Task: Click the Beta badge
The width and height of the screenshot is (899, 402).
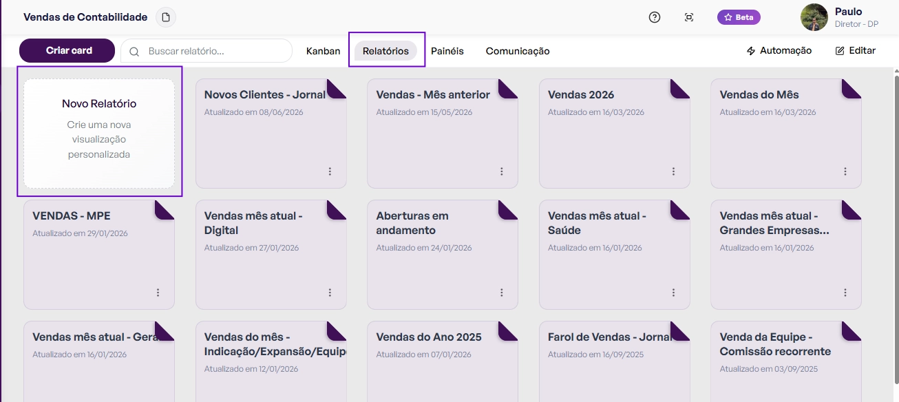Action: click(739, 17)
